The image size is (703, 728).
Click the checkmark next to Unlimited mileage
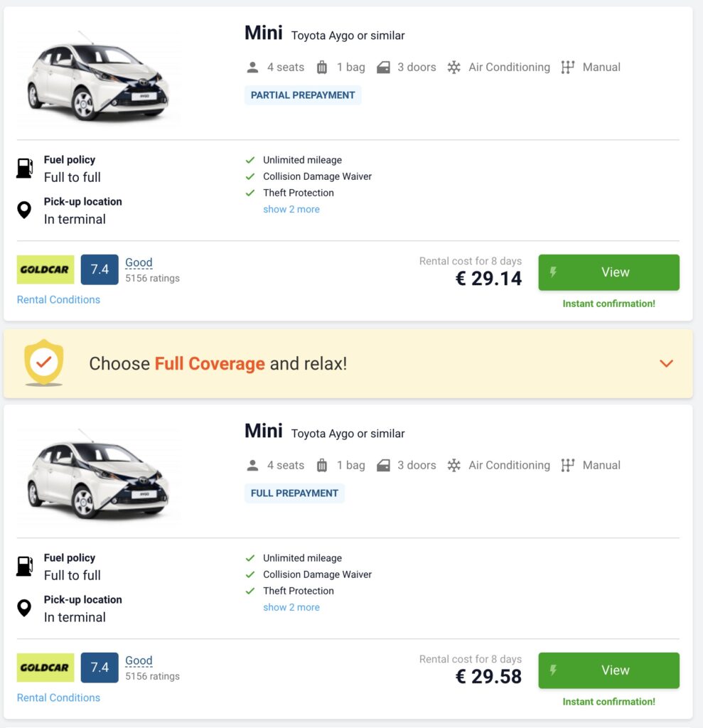coord(249,159)
